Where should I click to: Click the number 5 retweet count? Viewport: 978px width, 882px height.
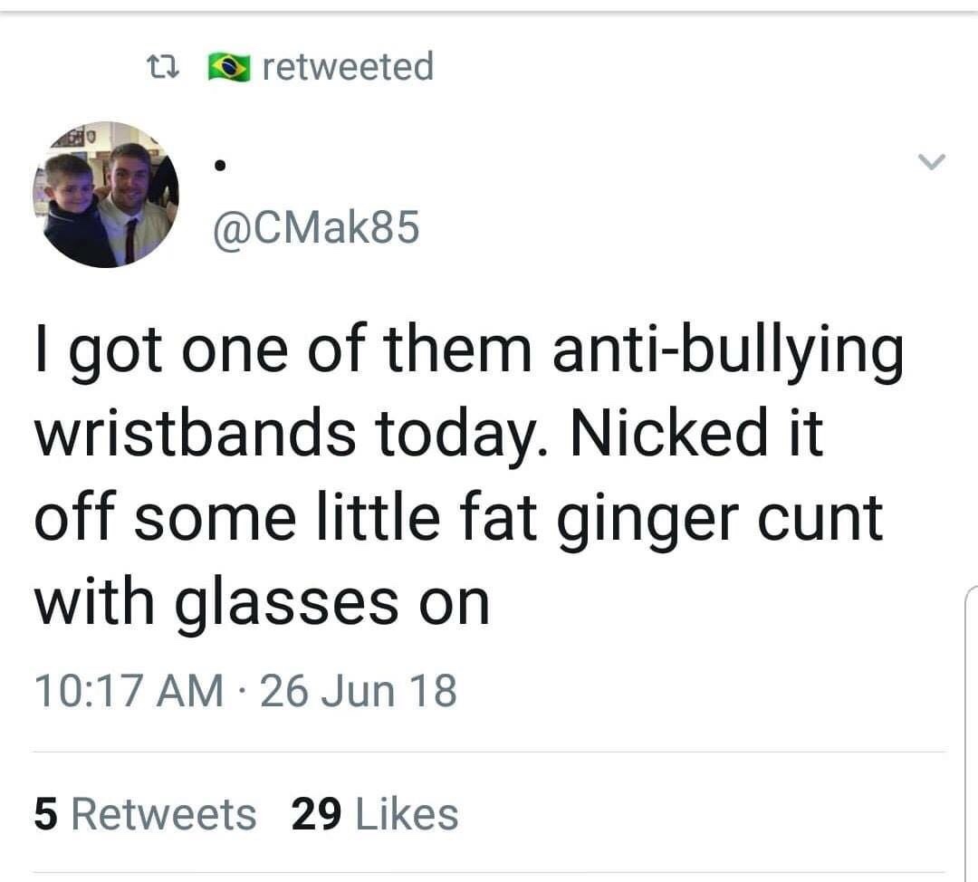point(45,813)
